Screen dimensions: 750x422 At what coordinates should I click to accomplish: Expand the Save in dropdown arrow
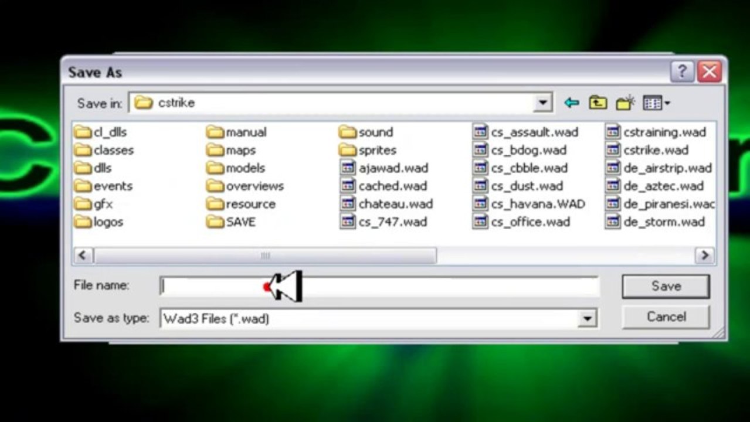543,103
